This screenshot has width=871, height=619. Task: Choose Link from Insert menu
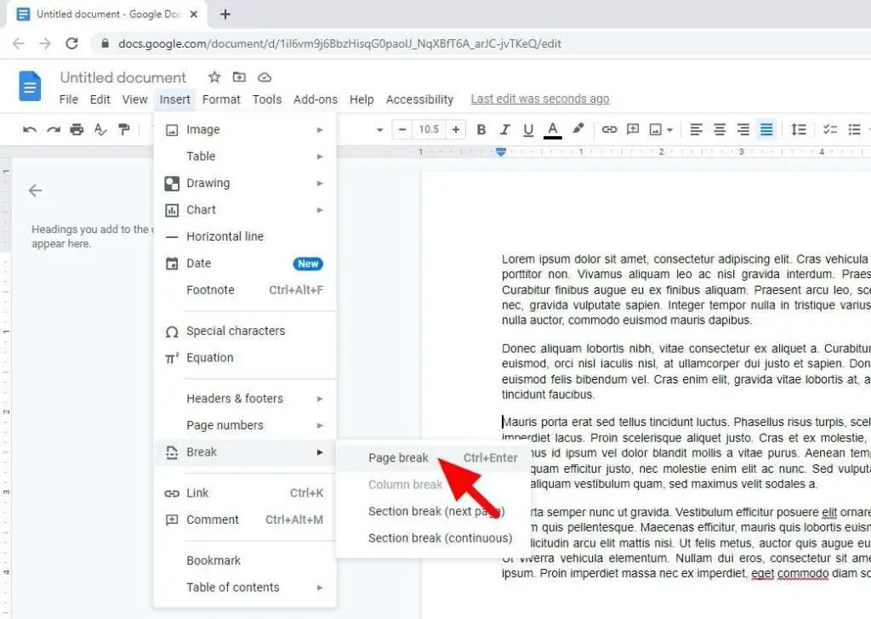coord(245,493)
